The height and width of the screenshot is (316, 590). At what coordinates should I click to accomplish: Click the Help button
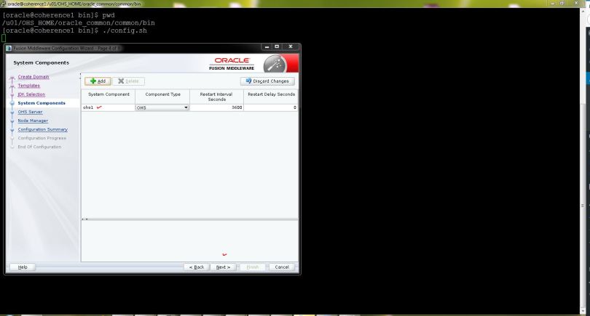23,267
